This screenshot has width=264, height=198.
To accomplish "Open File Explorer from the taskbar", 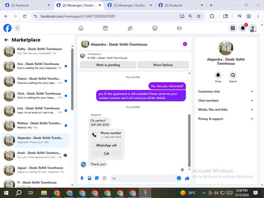I will click(44, 193).
